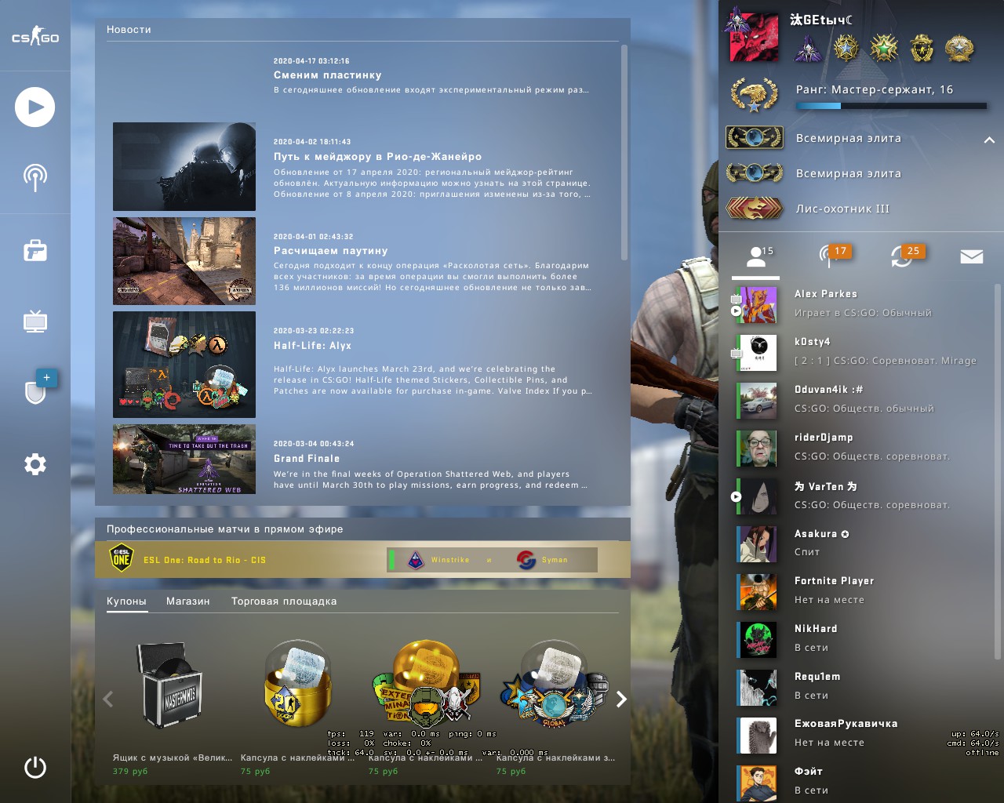Collapse the Всемирная элита ranks with the chevron
The width and height of the screenshot is (1004, 803).
(x=989, y=140)
